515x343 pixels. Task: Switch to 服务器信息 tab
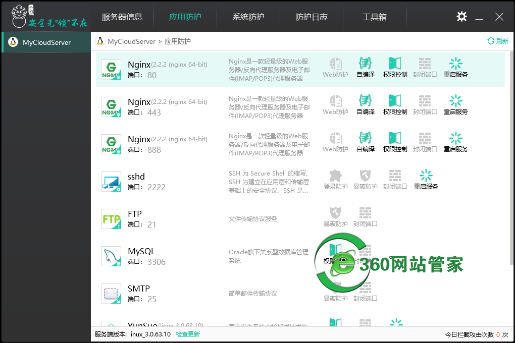122,17
